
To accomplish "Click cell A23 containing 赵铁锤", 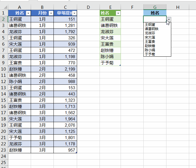I will 20,150.
